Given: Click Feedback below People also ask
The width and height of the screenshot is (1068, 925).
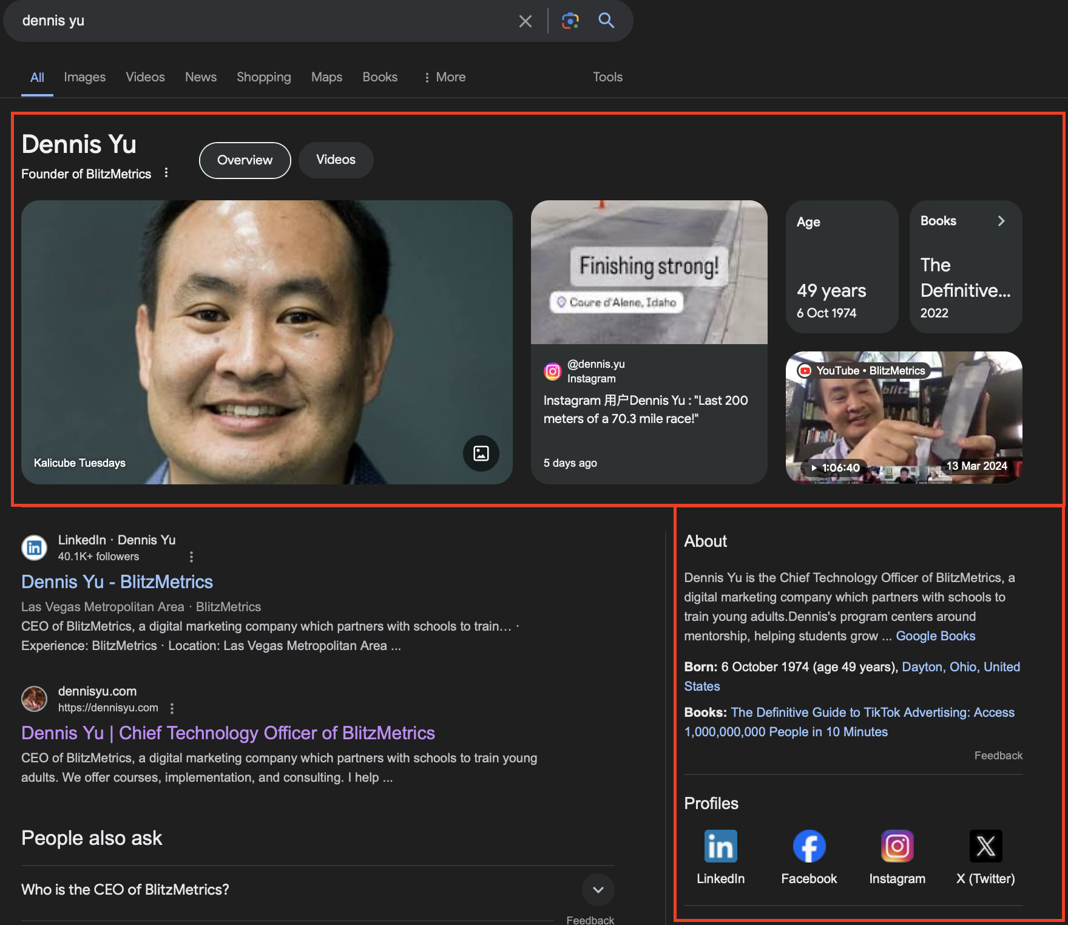Looking at the screenshot, I should (x=590, y=920).
